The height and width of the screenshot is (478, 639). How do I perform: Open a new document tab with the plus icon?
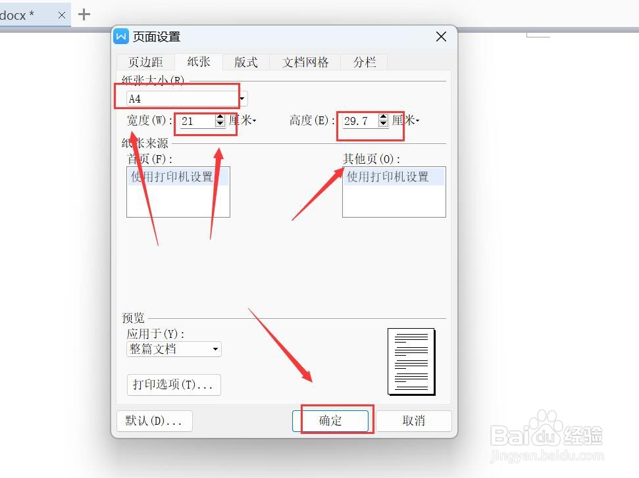point(84,14)
